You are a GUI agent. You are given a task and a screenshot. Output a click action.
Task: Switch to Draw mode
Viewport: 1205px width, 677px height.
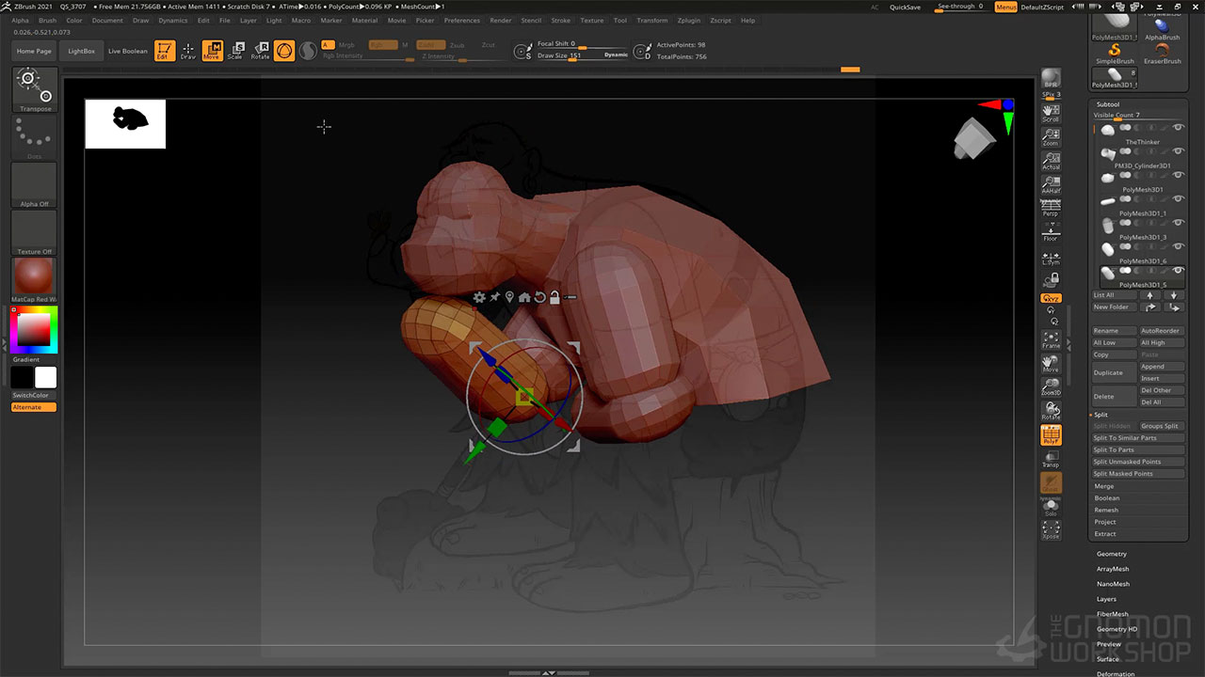pos(188,51)
